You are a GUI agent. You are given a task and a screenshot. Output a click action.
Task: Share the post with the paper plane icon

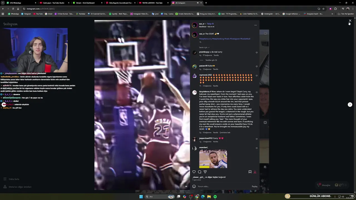tap(205, 172)
